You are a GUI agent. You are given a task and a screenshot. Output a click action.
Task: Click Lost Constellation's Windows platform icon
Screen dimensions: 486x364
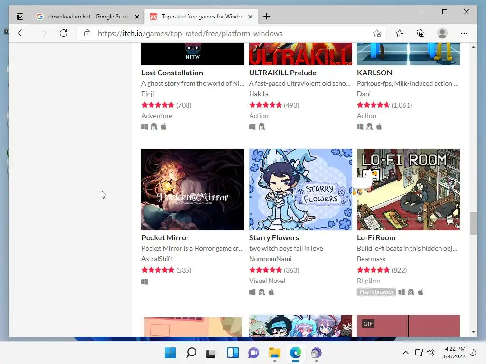145,127
